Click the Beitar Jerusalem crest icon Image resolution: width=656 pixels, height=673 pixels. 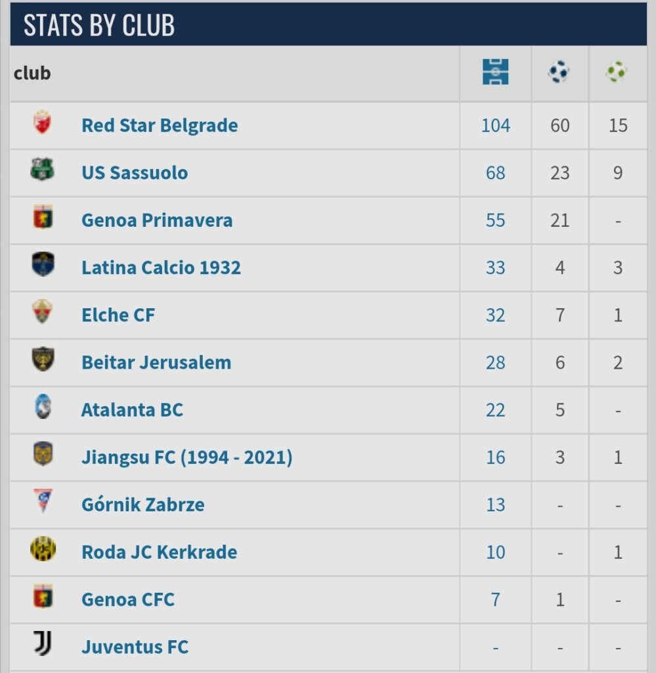[x=43, y=359]
